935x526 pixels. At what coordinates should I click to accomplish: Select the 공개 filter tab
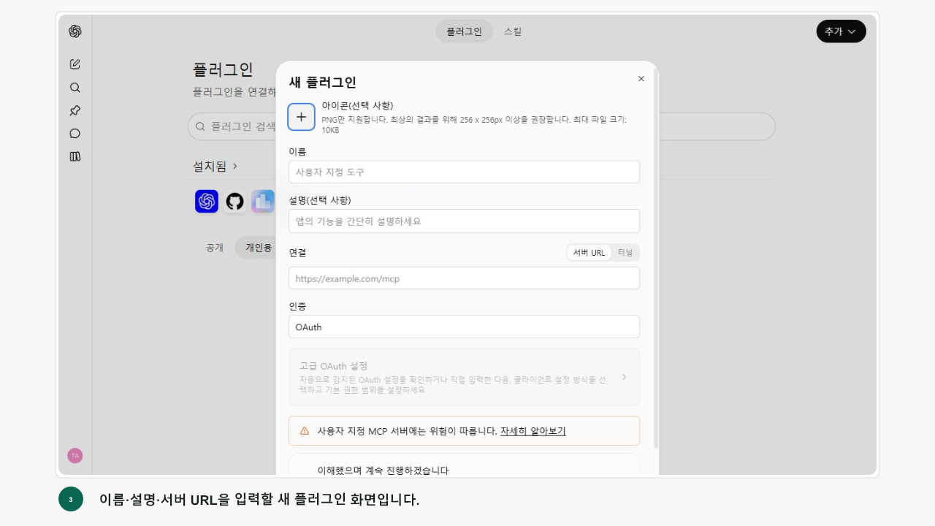(214, 248)
